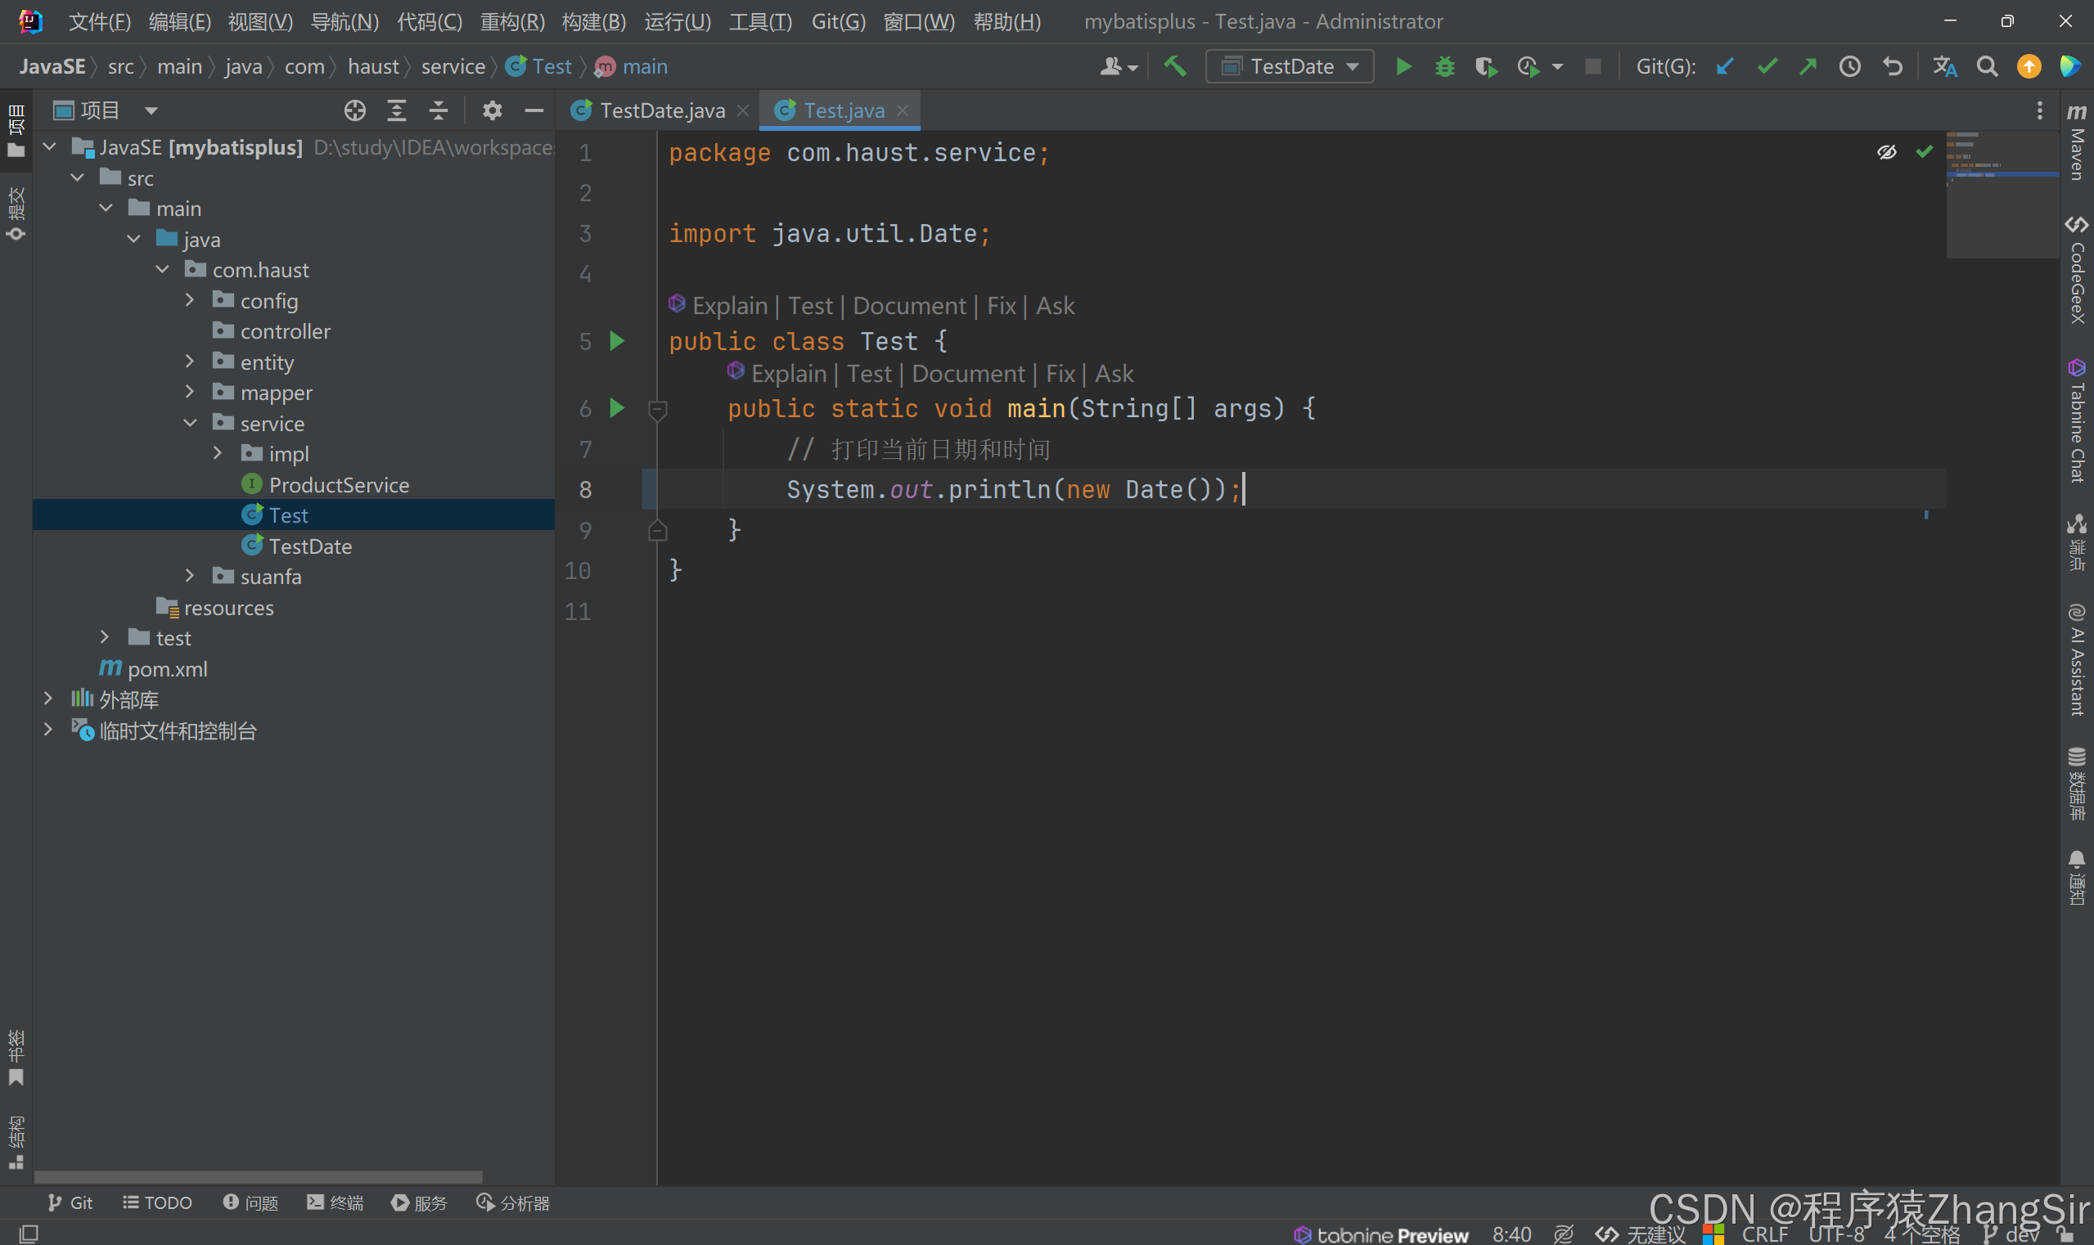The width and height of the screenshot is (2094, 1245).
Task: Expand all nodes in project tree
Action: coord(397,110)
